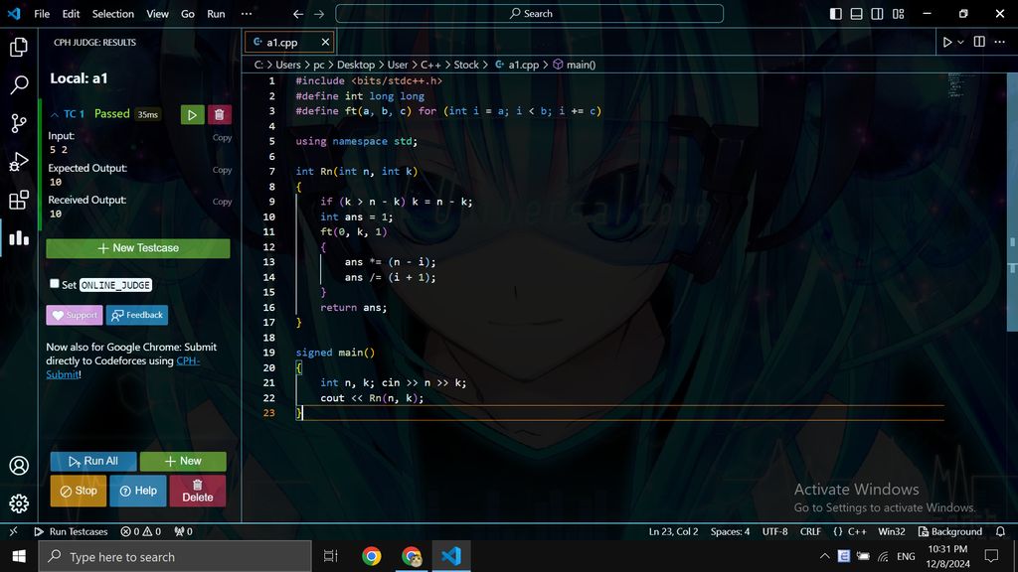This screenshot has width=1018, height=572.
Task: Open the Customize Layout icon
Action: pyautogui.click(x=899, y=14)
